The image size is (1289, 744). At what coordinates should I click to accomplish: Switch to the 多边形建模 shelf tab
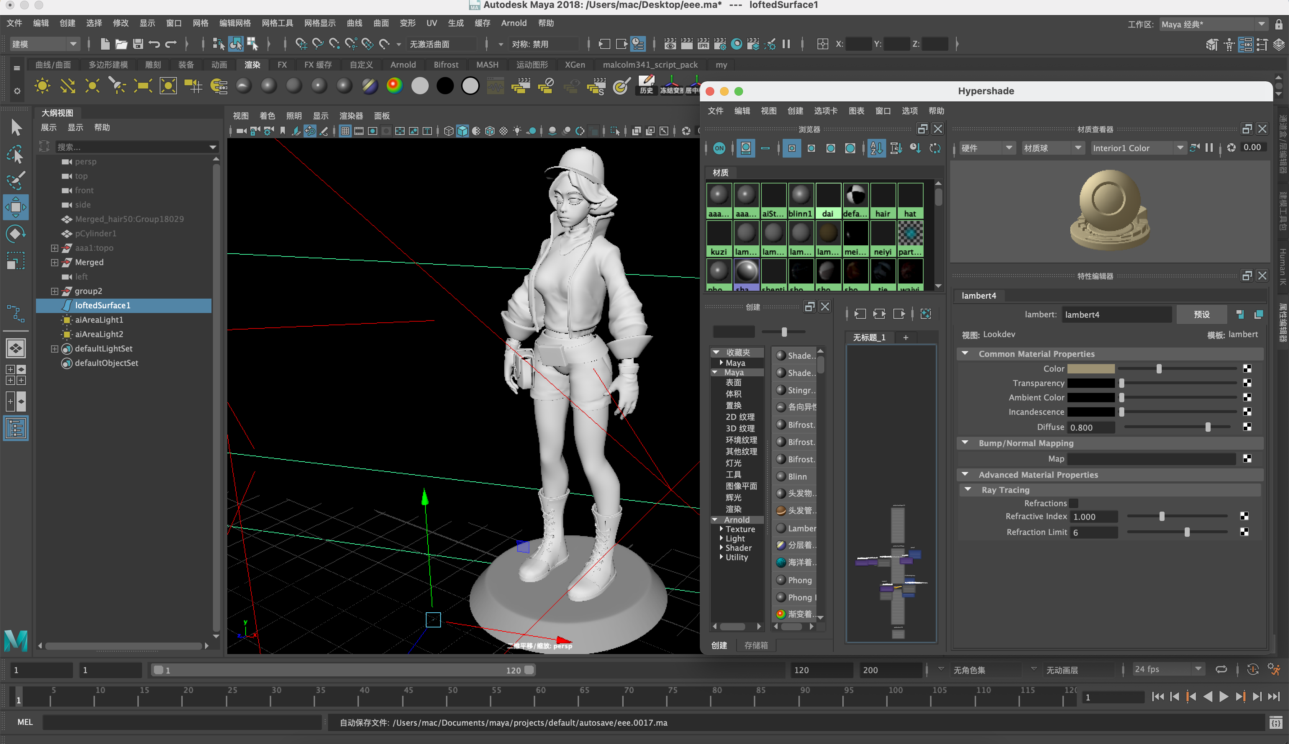pyautogui.click(x=108, y=65)
